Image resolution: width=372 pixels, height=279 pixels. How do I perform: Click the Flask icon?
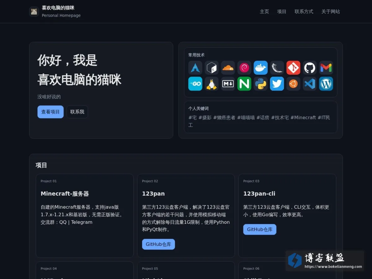[277, 68]
